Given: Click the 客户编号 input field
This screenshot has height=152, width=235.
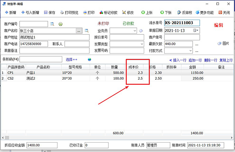Looking at the screenshot, I should click(34, 24).
